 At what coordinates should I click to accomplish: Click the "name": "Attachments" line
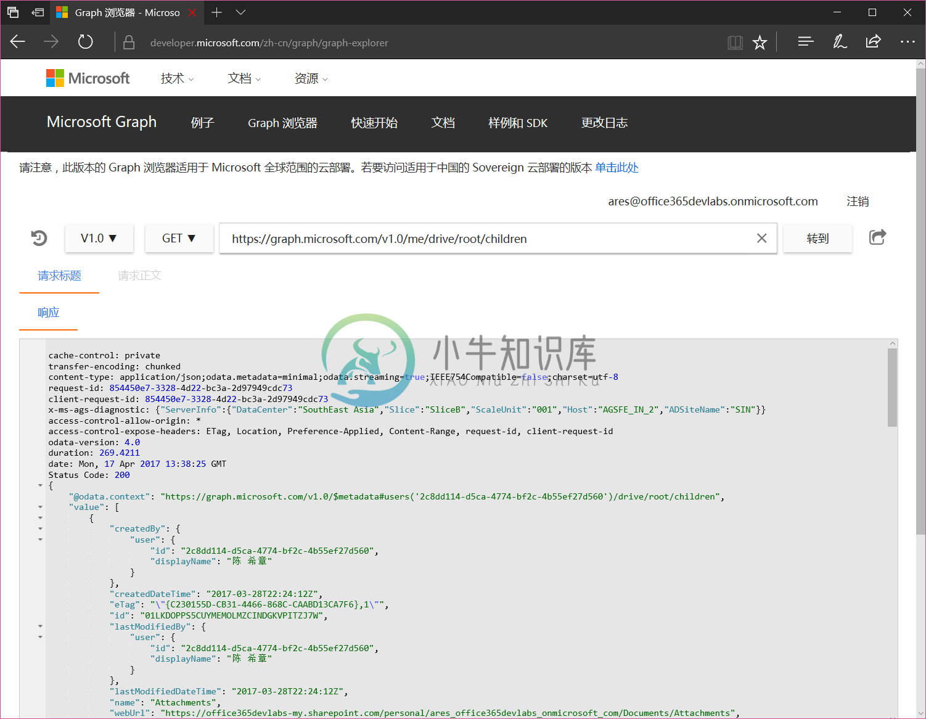[165, 702]
